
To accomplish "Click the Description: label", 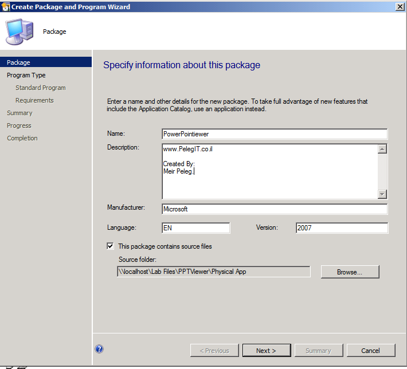I will [x=123, y=147].
